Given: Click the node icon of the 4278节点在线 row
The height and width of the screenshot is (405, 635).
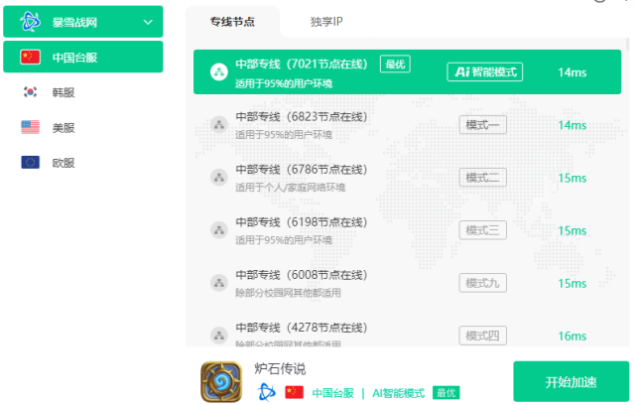Looking at the screenshot, I should 219,336.
